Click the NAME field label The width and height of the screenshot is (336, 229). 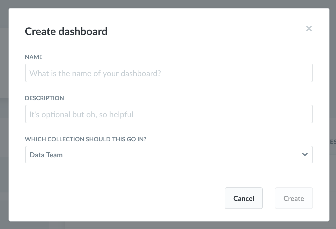point(34,57)
